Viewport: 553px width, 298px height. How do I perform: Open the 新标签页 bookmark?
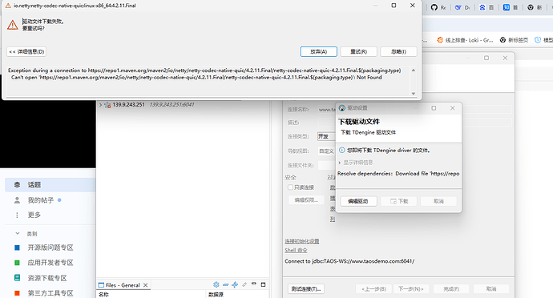pos(514,40)
